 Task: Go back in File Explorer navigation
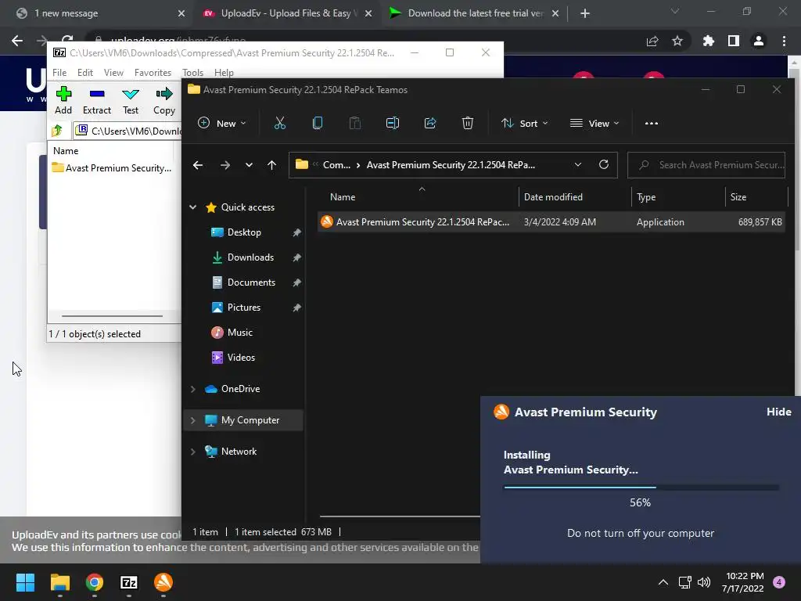pyautogui.click(x=198, y=165)
